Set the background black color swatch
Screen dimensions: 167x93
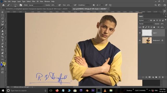[x=3, y=66]
